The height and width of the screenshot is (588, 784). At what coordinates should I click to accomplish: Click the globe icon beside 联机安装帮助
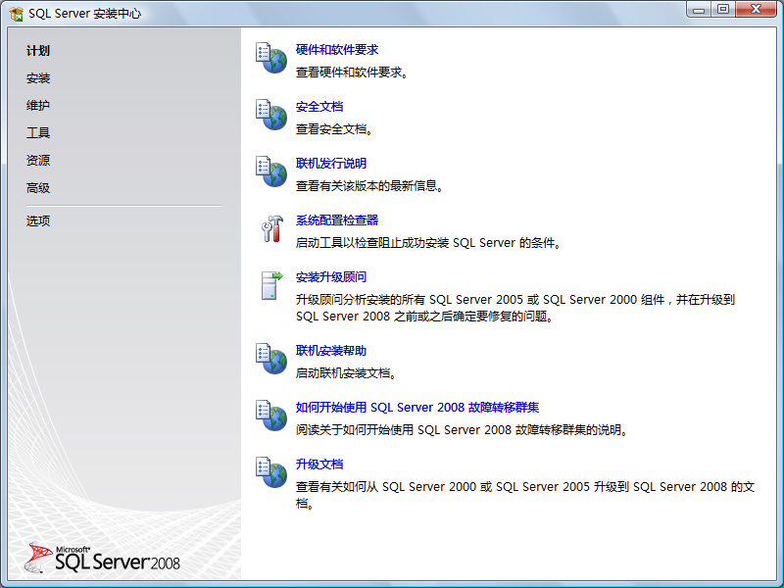point(271,359)
